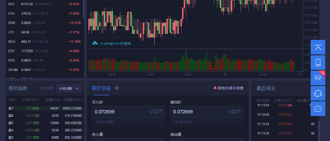Select the BCH market row

pyautogui.click(x=45, y=42)
